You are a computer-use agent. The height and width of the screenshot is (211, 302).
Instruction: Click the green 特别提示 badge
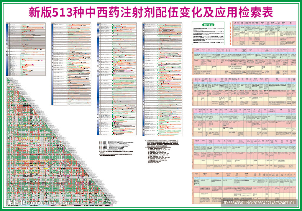(209, 25)
